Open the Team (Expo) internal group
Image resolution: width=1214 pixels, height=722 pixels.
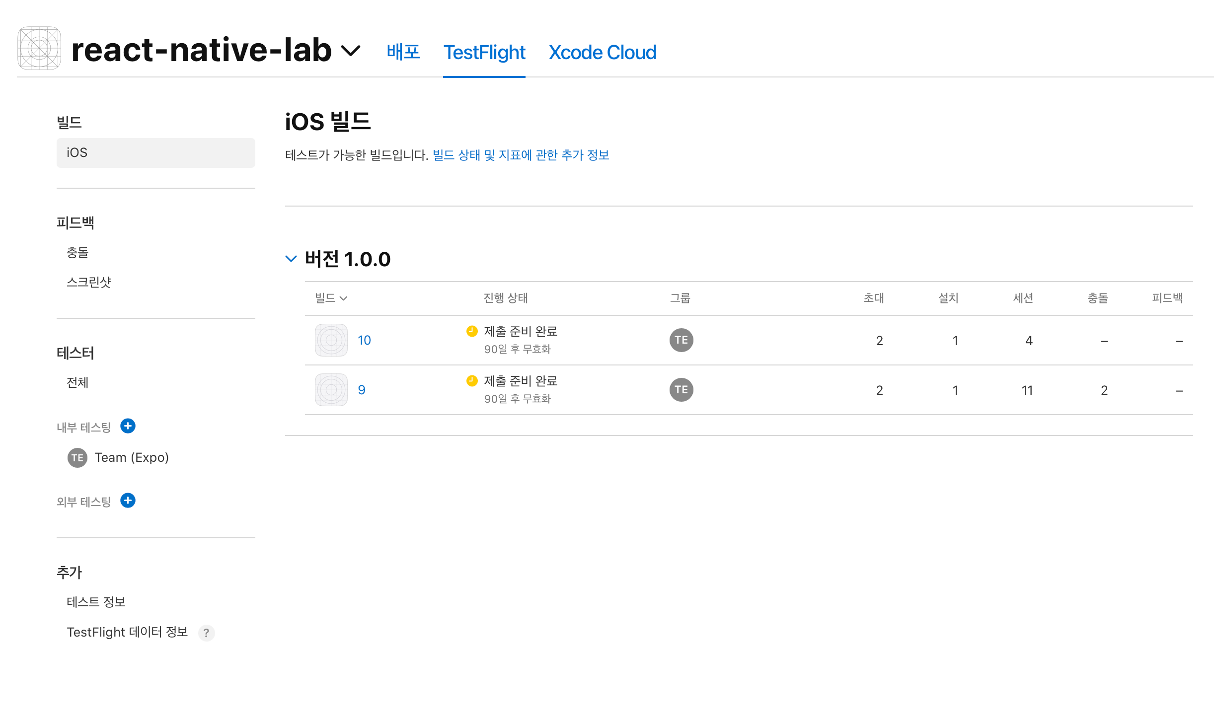(x=132, y=457)
